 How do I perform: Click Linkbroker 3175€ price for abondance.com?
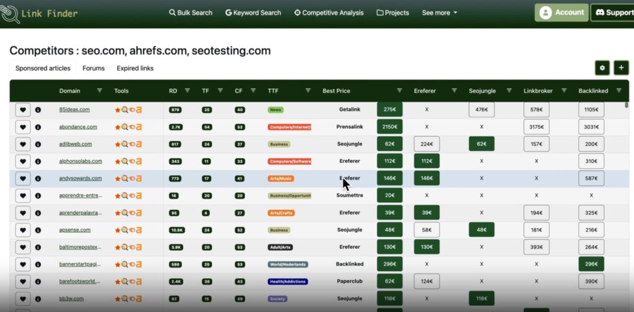537,127
